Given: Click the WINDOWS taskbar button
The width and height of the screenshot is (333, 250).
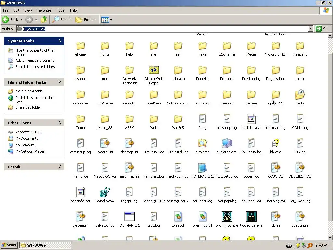Looking at the screenshot, I should pyautogui.click(x=45, y=245).
